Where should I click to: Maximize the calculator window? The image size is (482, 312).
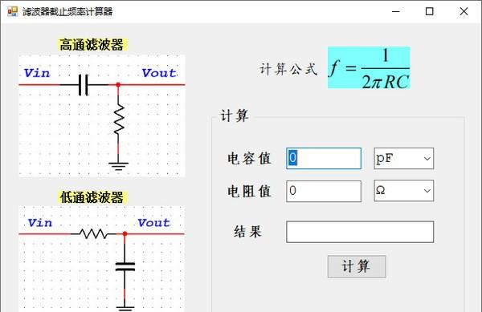tap(430, 12)
